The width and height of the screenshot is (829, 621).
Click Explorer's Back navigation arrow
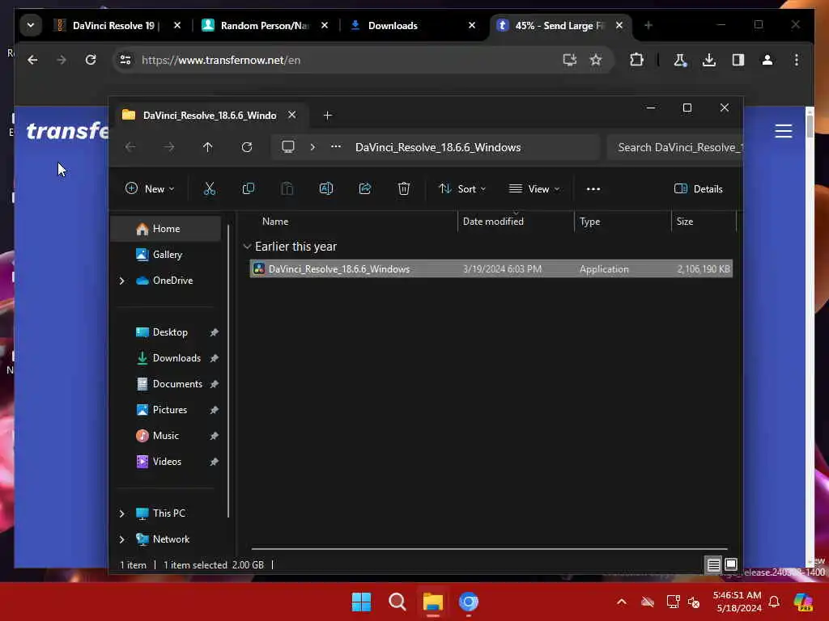(130, 147)
